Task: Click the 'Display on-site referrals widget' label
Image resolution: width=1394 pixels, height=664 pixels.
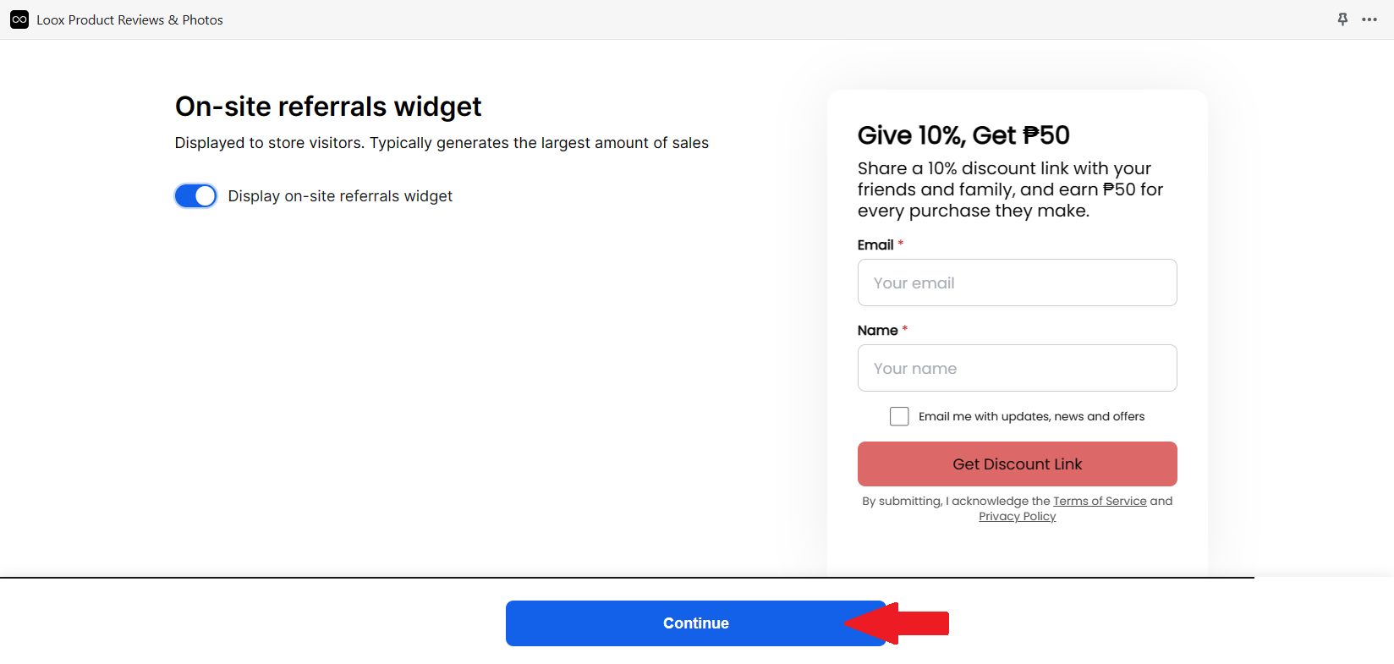Action: point(340,196)
